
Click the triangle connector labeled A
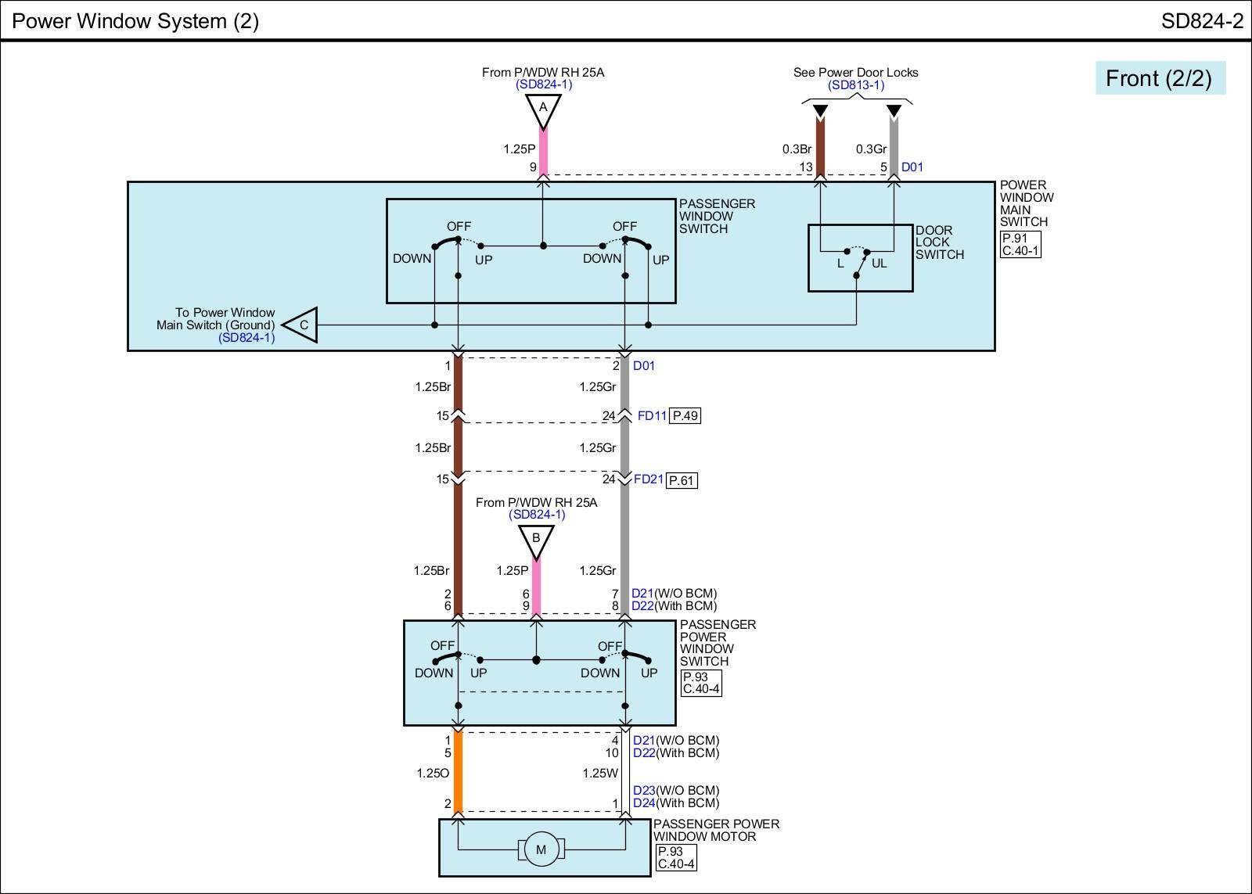542,110
